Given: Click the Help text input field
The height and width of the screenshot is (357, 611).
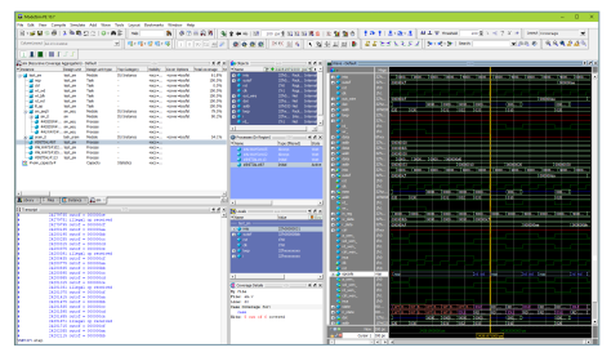Looking at the screenshot, I should (x=152, y=34).
